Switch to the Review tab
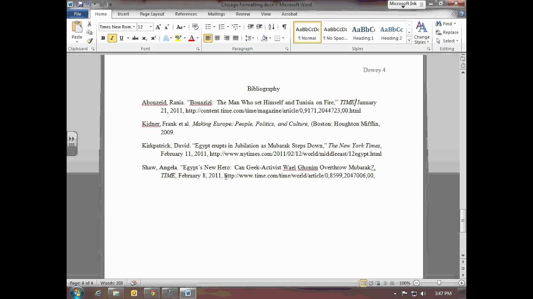The width and height of the screenshot is (533, 299). click(243, 14)
